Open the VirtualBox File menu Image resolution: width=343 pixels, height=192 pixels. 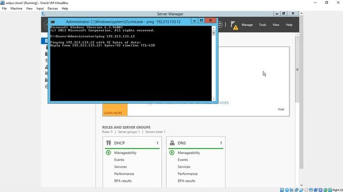4,9
